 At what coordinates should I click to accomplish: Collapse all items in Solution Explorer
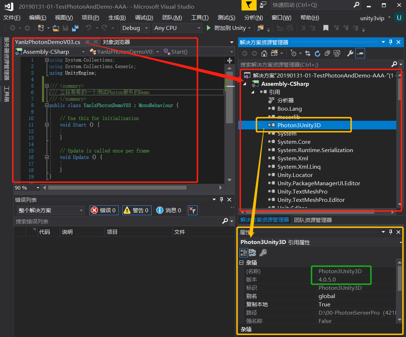click(327, 53)
